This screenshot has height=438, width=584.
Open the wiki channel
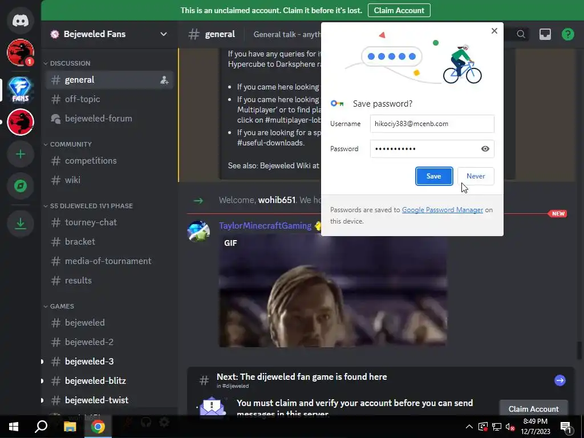pyautogui.click(x=109, y=180)
